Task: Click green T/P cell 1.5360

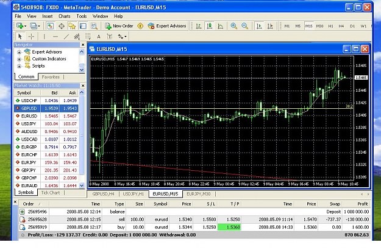Action: [229, 227]
